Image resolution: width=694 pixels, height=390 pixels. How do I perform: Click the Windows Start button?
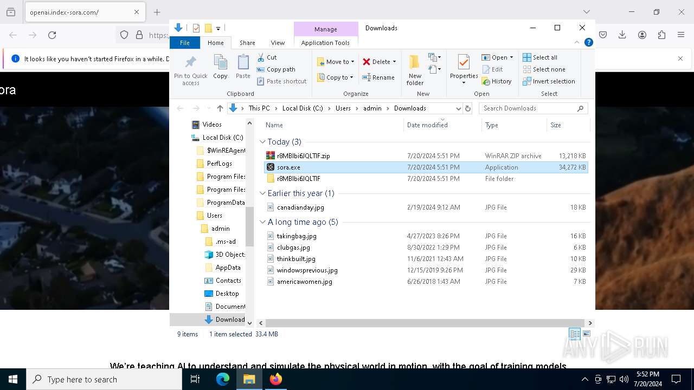pyautogui.click(x=13, y=379)
